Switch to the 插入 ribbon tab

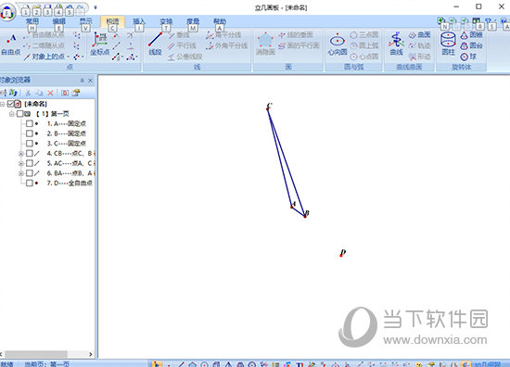click(139, 21)
